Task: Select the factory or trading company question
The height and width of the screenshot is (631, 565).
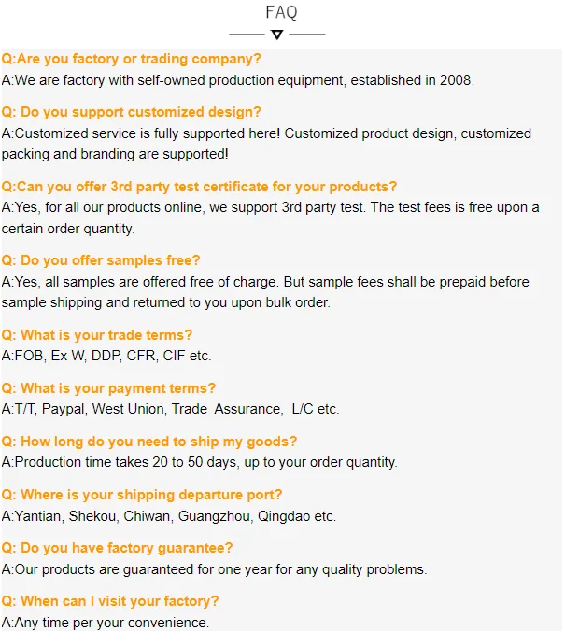Action: click(x=132, y=59)
